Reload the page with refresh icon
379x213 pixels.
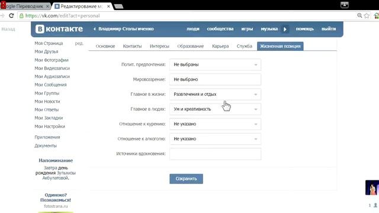point(11,16)
